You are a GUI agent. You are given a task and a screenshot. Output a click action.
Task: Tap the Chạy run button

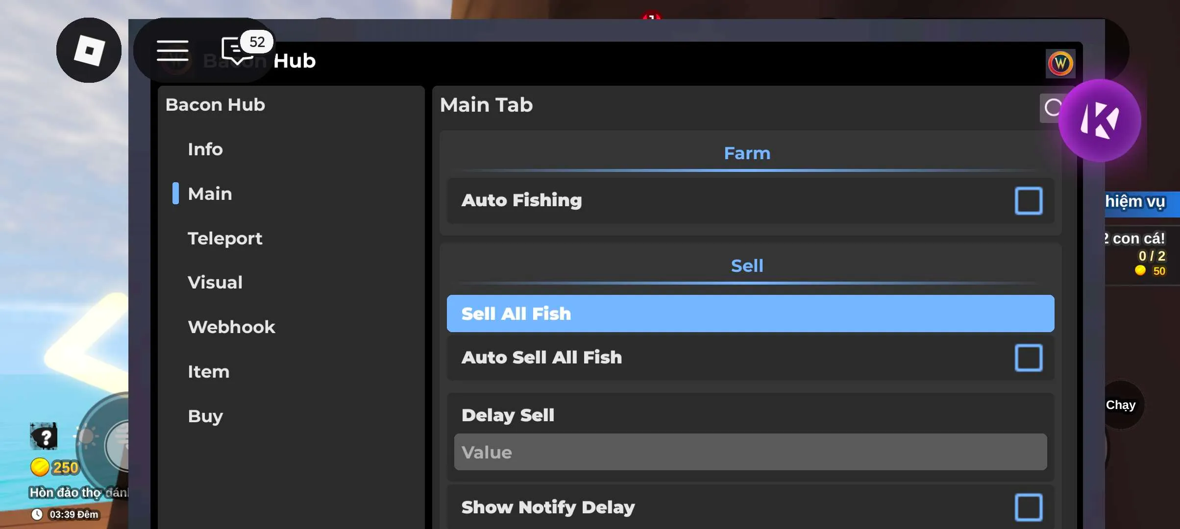point(1121,405)
